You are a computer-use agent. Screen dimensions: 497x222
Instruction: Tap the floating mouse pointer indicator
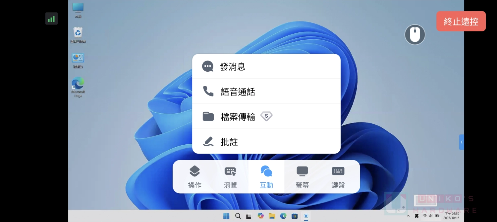click(x=414, y=34)
